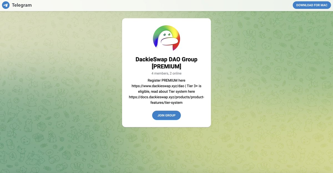
Task: Click the "Register PREMIUM here" description line
Action: [x=167, y=81]
